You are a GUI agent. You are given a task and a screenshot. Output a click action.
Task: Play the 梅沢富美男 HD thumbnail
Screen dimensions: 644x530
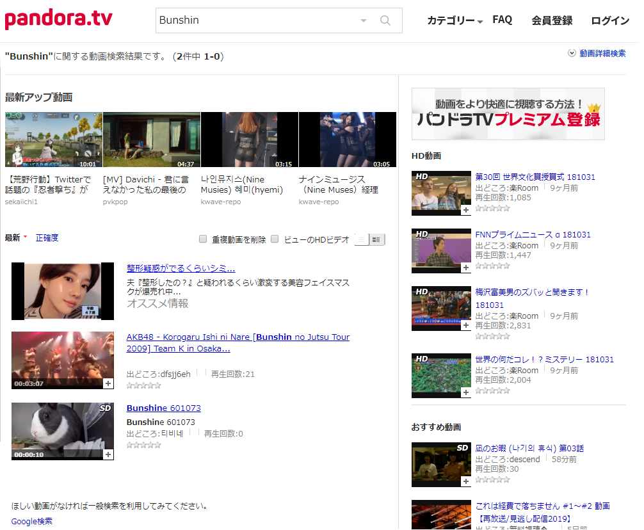coord(441,309)
